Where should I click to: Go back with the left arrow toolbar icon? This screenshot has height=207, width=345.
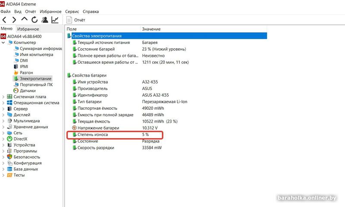[x=4, y=20]
